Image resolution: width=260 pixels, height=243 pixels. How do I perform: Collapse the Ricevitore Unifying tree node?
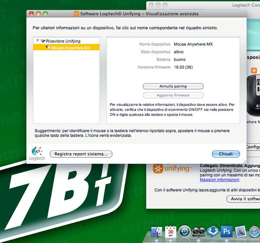click(38, 41)
